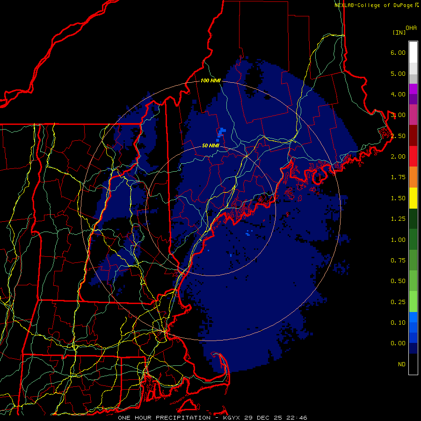This screenshot has width=421, height=421.
Task: Select the 3.00 legend value
Action: 398,115
